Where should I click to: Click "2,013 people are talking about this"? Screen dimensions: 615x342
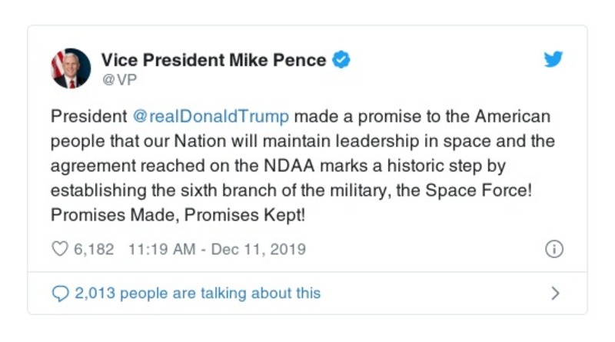pos(198,293)
